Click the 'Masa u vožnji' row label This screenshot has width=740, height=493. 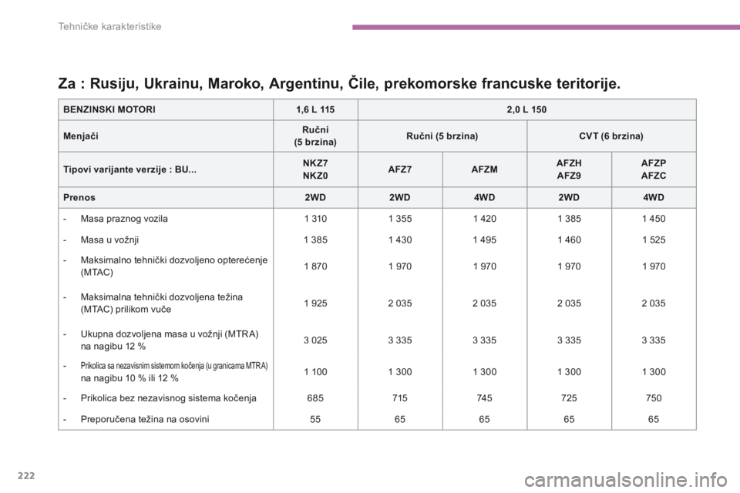pos(109,240)
